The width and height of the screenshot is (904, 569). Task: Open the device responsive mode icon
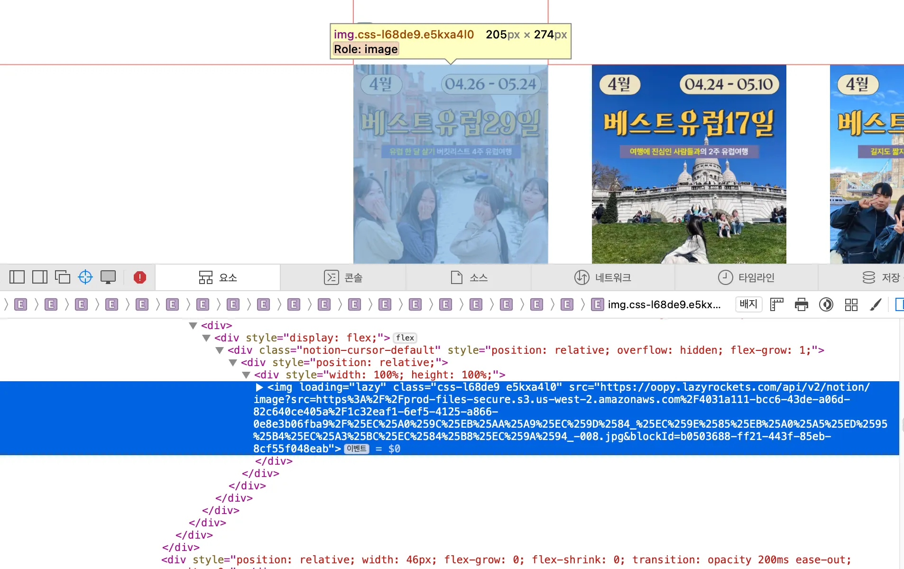pos(108,277)
